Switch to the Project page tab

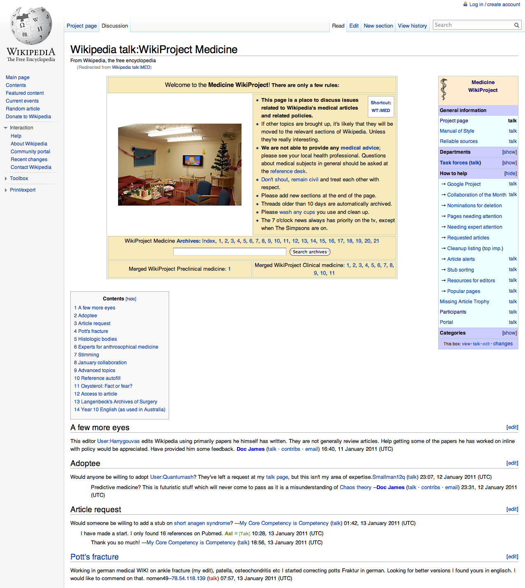[81, 26]
